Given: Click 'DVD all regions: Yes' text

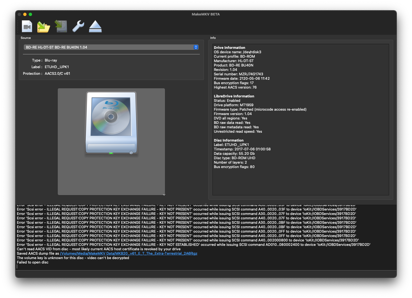Looking at the screenshot, I should tap(230, 118).
